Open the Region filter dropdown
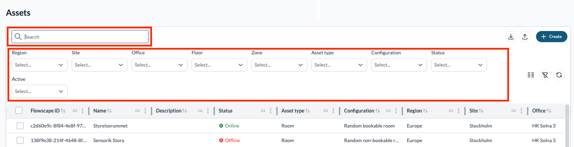574x147 pixels. [40, 65]
